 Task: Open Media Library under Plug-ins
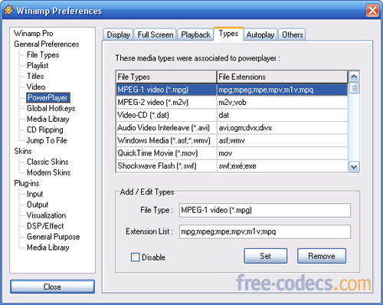(48, 248)
